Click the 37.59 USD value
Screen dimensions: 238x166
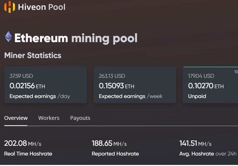21,76
